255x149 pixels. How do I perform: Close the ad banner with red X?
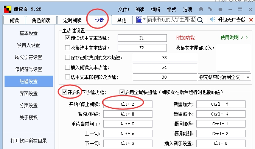(x=251, y=20)
